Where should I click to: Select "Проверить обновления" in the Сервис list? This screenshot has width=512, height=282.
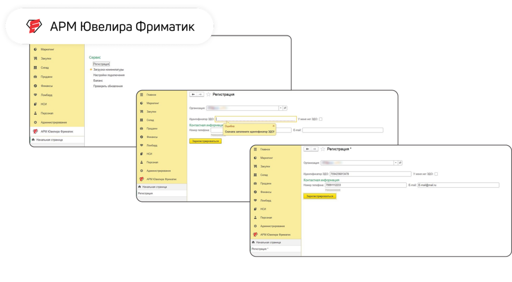click(x=108, y=86)
